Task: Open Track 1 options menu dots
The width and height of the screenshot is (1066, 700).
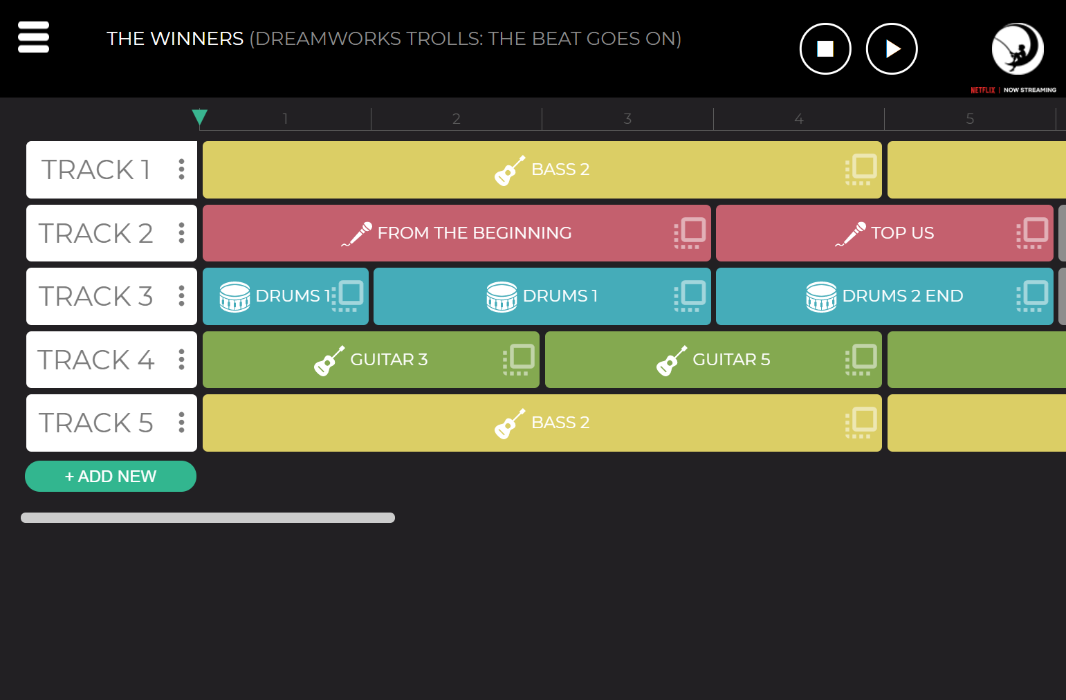Action: [x=181, y=169]
